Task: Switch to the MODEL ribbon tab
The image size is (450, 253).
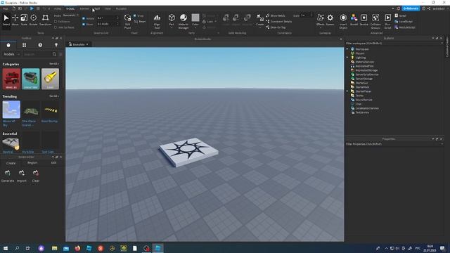Action: 70,8
